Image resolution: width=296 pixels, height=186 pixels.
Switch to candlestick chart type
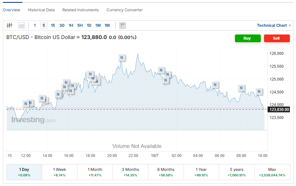click(x=9, y=25)
